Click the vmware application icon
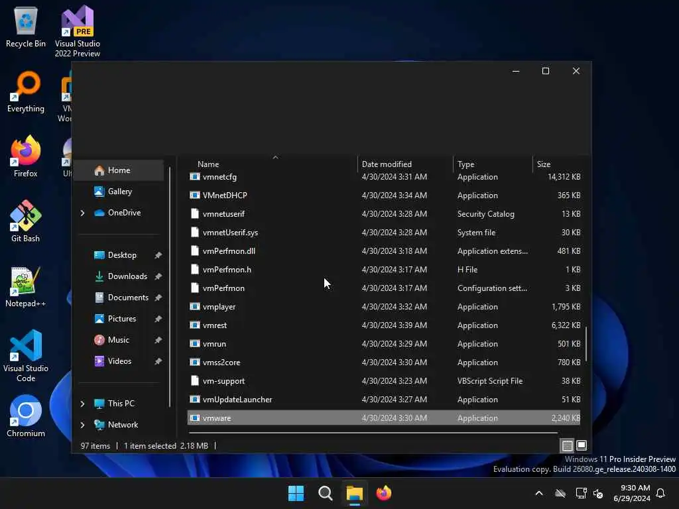This screenshot has width=679, height=509. tap(195, 418)
